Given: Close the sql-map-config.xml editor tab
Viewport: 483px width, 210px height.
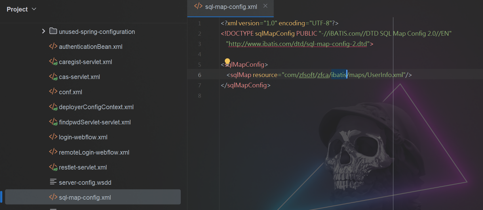Looking at the screenshot, I should (265, 6).
